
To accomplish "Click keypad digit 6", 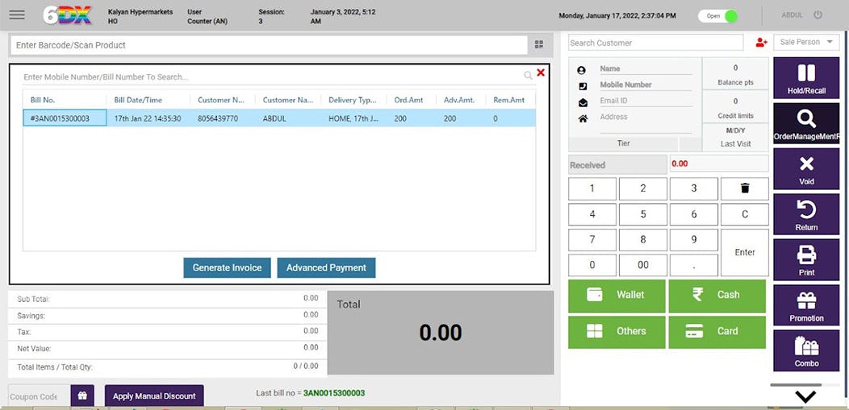I will pos(693,214).
